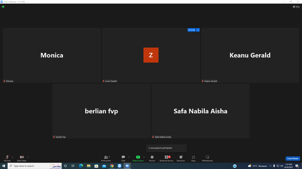
Task: Click the Leave Room button
Action: (293, 159)
